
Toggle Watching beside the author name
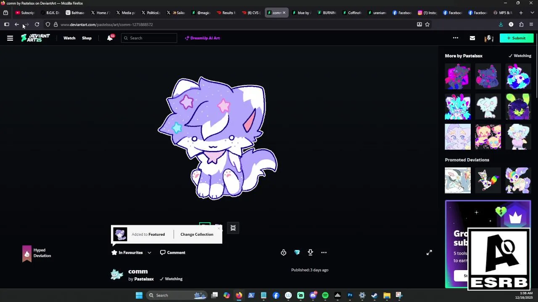point(171,279)
